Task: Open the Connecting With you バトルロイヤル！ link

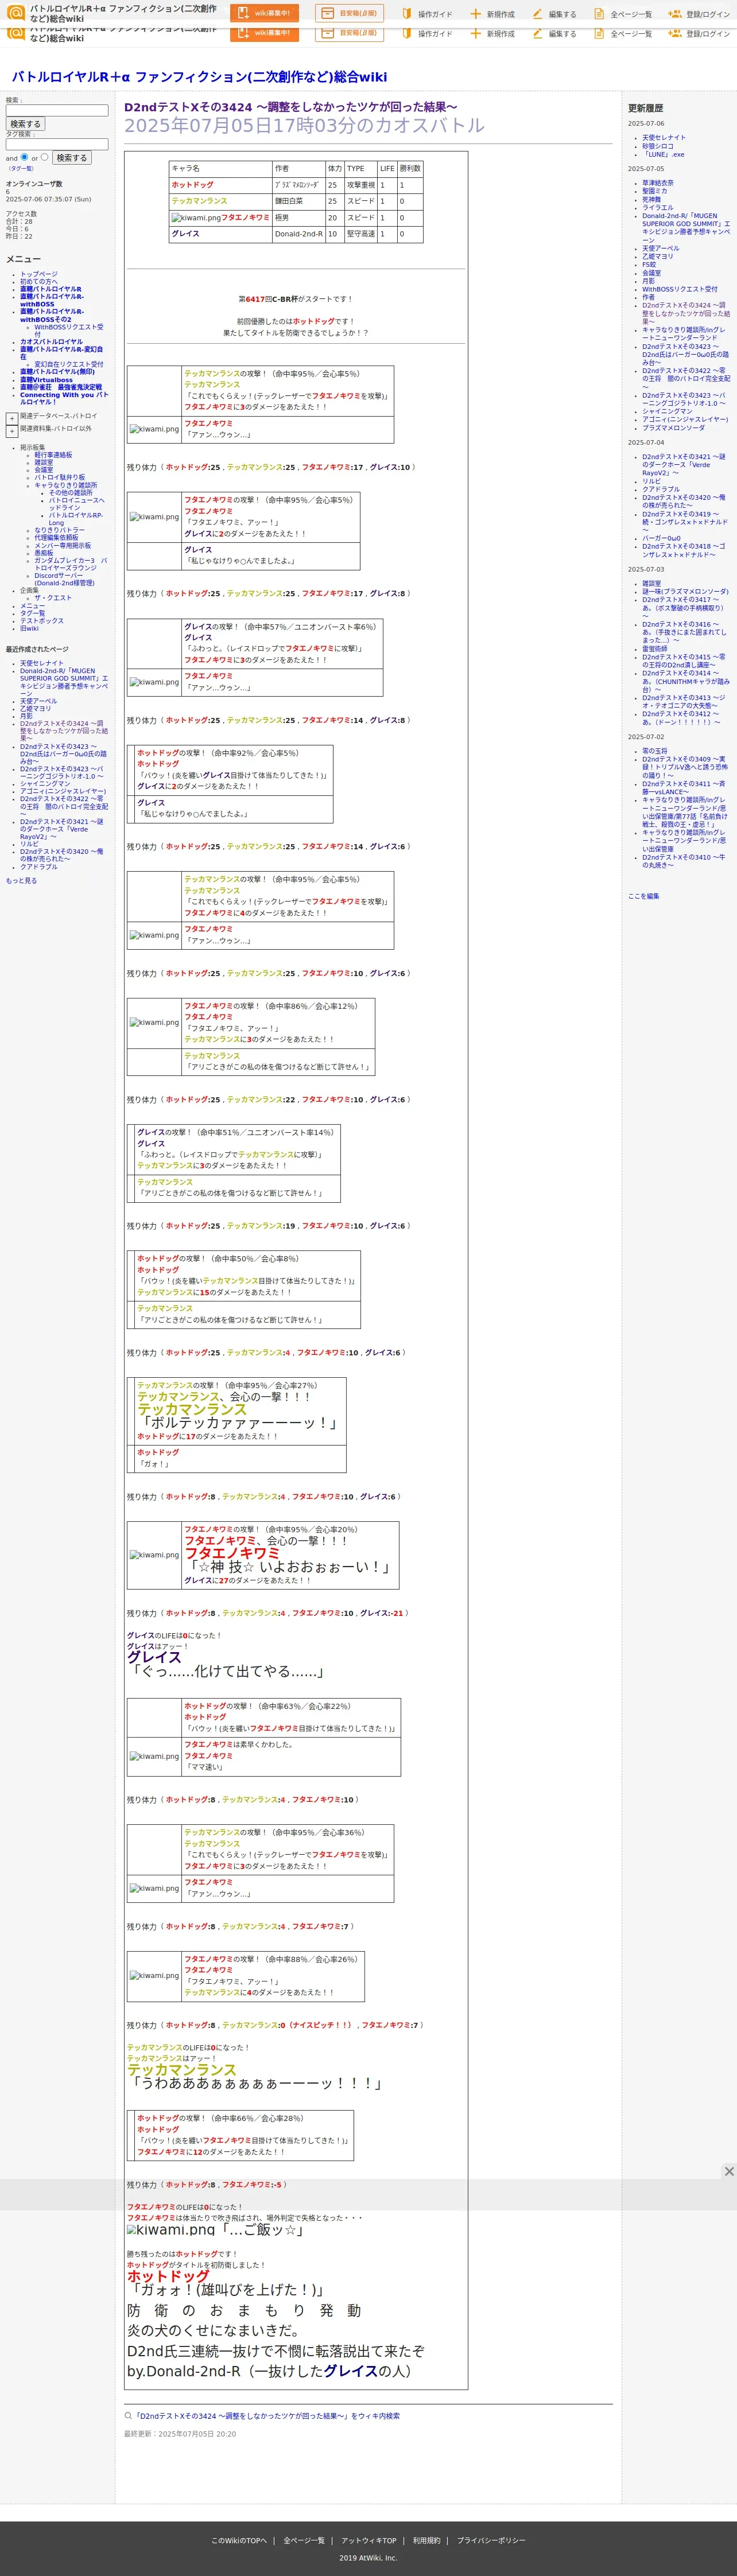Action: point(64,398)
